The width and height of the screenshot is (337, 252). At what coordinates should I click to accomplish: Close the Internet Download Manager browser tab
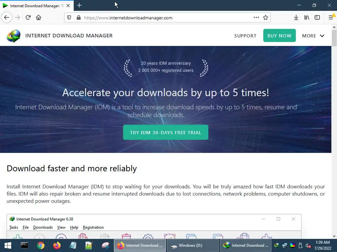(x=68, y=6)
